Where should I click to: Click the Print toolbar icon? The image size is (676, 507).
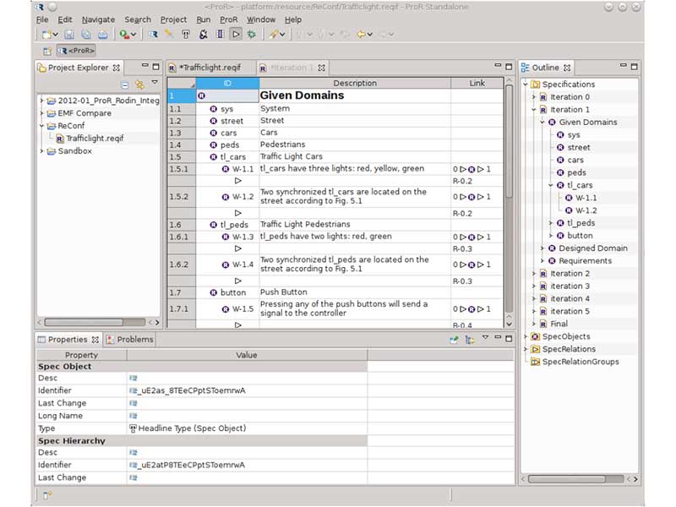click(x=101, y=35)
